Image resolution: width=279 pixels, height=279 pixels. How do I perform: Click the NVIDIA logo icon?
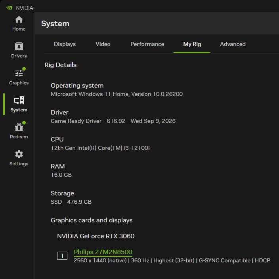coord(9,8)
